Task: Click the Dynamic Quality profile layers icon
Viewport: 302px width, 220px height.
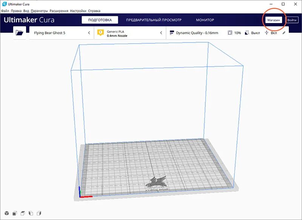Action: tap(172, 33)
